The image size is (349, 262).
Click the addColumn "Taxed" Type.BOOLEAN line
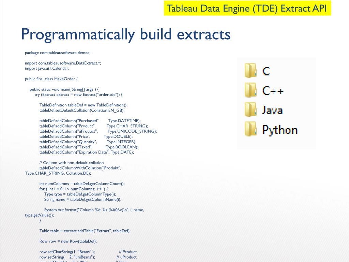pyautogui.click(x=89, y=147)
